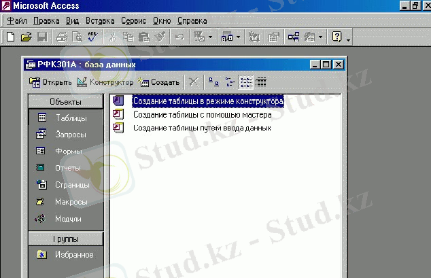Viewport: 431px width, 278px height.
Task: Click the Format Painter brush icon
Action: coord(160,37)
